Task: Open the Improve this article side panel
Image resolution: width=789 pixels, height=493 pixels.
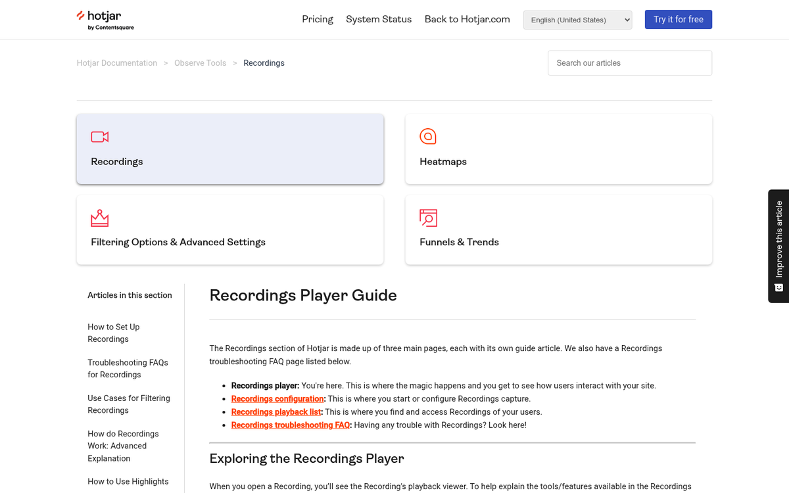Action: tap(778, 246)
